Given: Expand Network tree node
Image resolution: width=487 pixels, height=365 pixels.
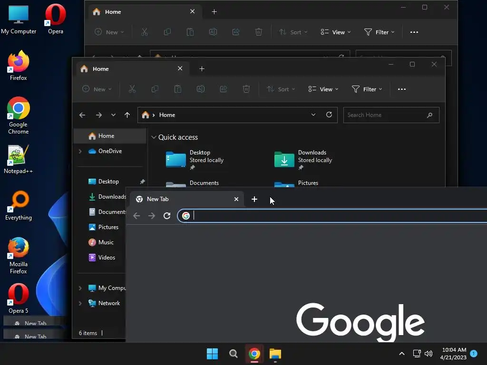Looking at the screenshot, I should [80, 303].
